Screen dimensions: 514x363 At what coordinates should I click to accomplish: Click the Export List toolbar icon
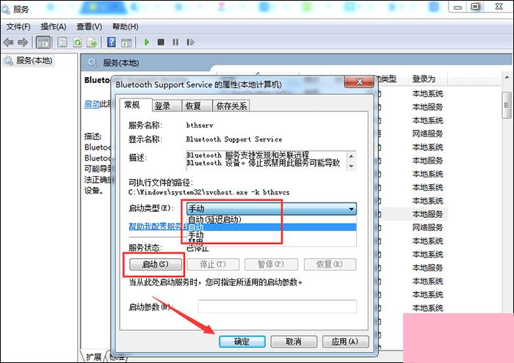tap(92, 43)
